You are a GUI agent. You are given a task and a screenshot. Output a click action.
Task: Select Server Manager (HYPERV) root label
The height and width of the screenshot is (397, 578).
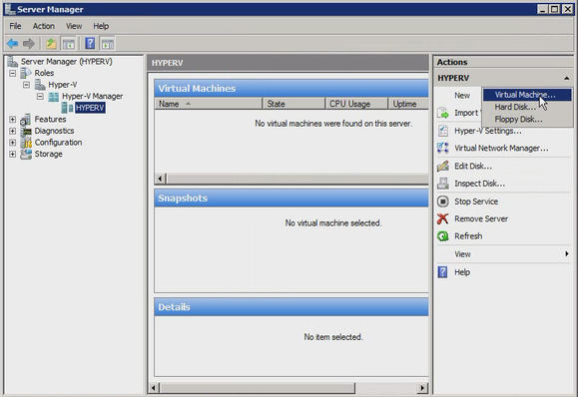[x=66, y=62]
